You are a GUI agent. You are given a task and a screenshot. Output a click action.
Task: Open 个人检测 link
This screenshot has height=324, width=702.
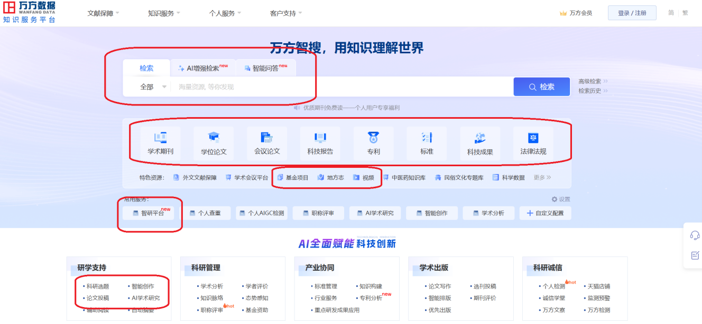click(x=554, y=287)
